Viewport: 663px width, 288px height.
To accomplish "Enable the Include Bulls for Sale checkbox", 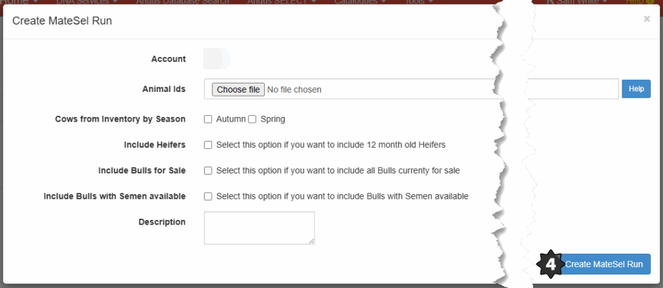I will [208, 171].
